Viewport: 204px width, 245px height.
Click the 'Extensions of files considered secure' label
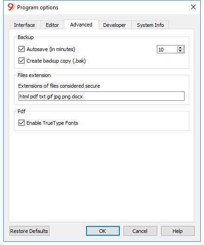click(59, 86)
